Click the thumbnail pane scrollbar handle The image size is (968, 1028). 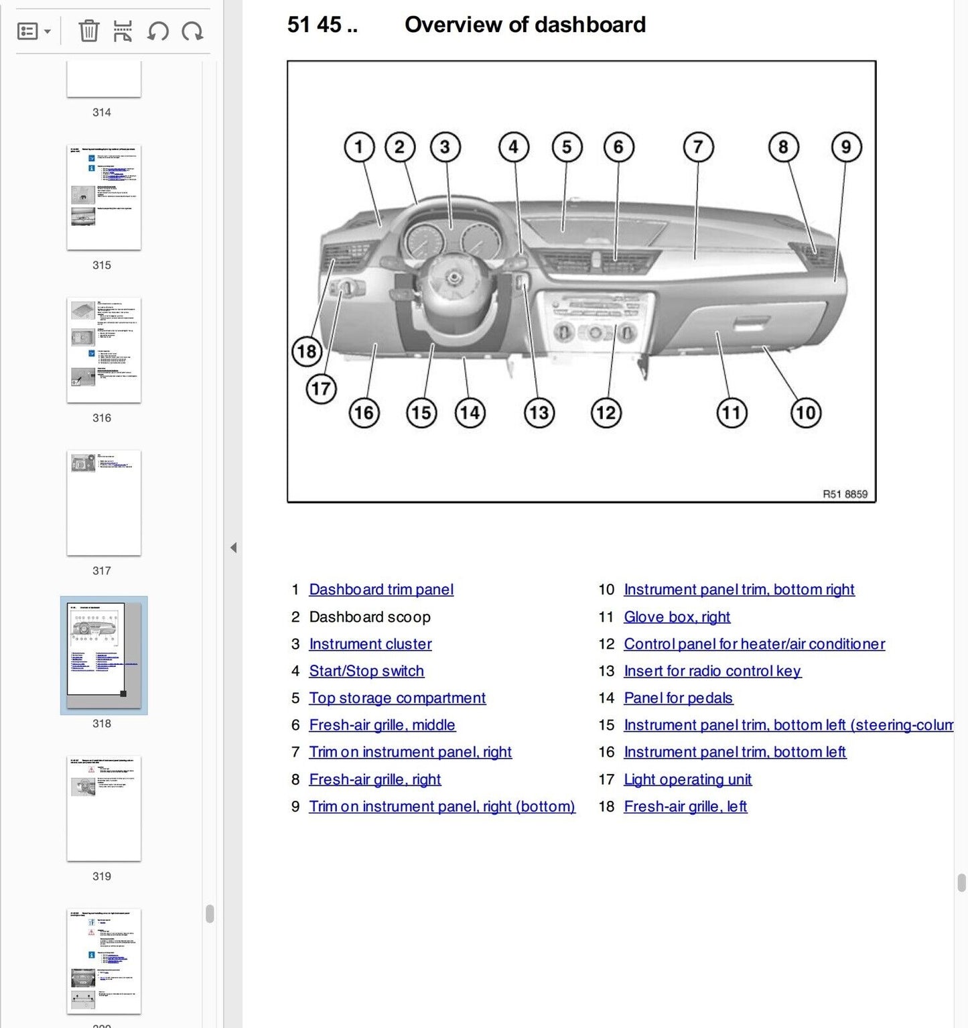click(210, 914)
